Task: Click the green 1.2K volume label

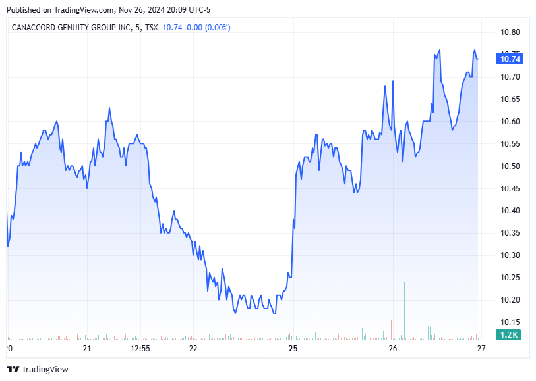Action: pos(508,335)
